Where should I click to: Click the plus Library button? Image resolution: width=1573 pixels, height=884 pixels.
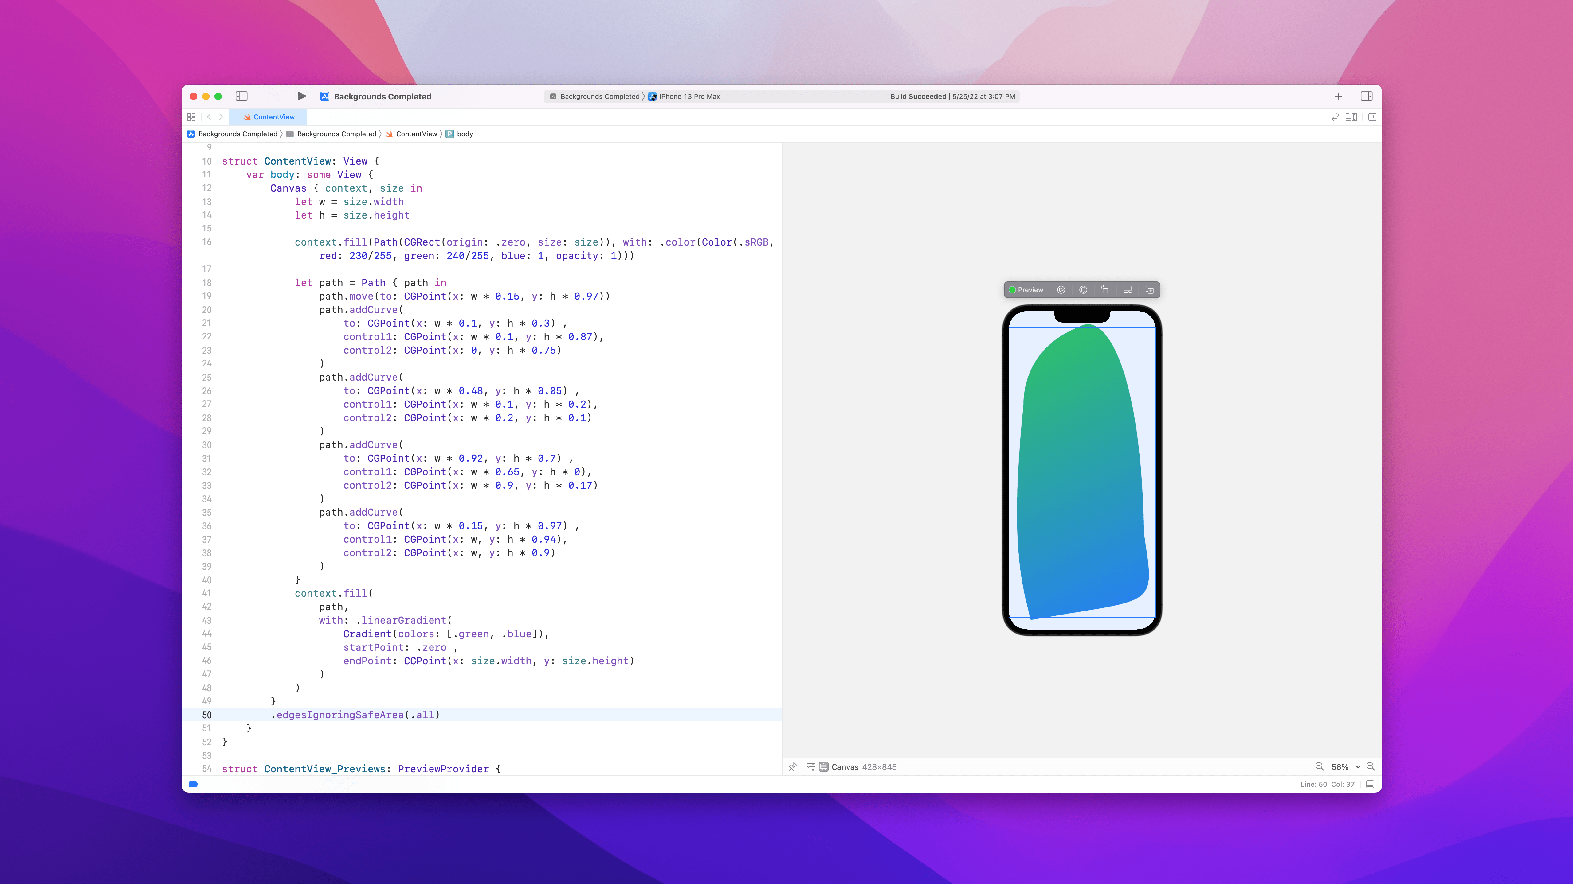[x=1338, y=96]
